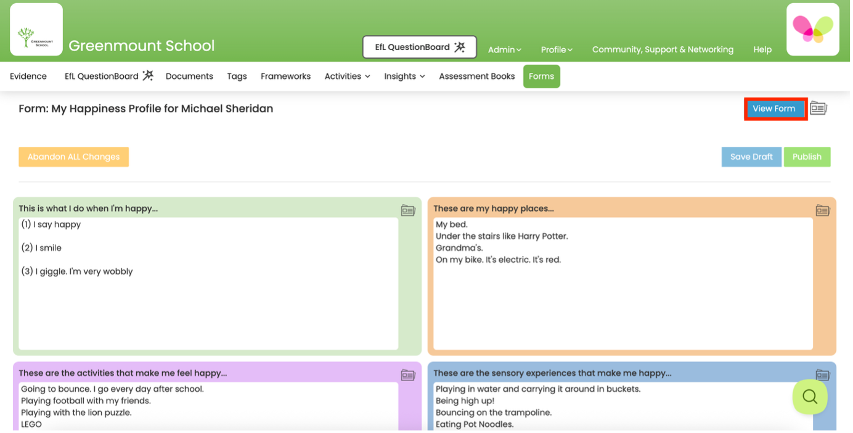Image resolution: width=853 pixels, height=433 pixels.
Task: Open the floating search magnifier button
Action: 809,397
